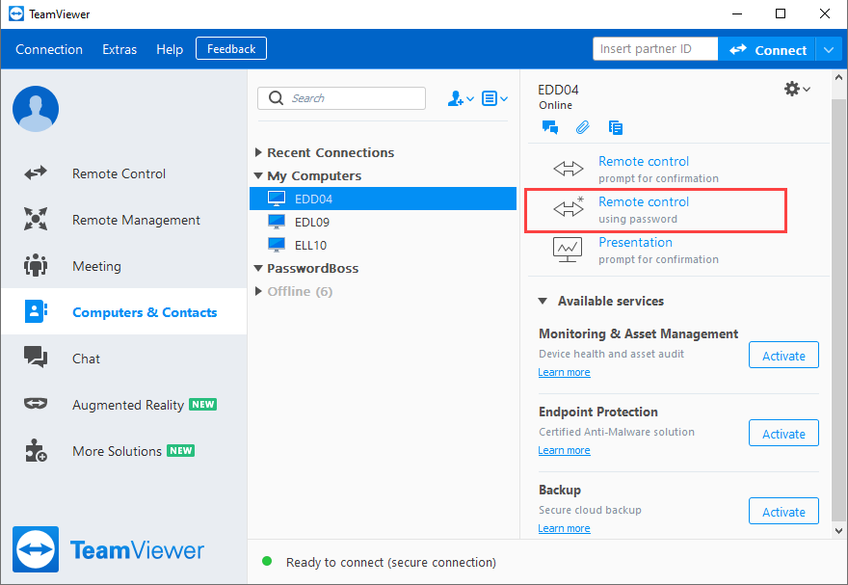Click the Computers & Contacts address book icon
Screen dimensions: 848x585
coord(36,311)
